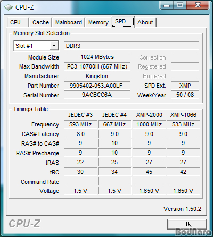Select the 667 MHz frequency cell
This screenshot has width=213, height=237.
tap(114, 124)
